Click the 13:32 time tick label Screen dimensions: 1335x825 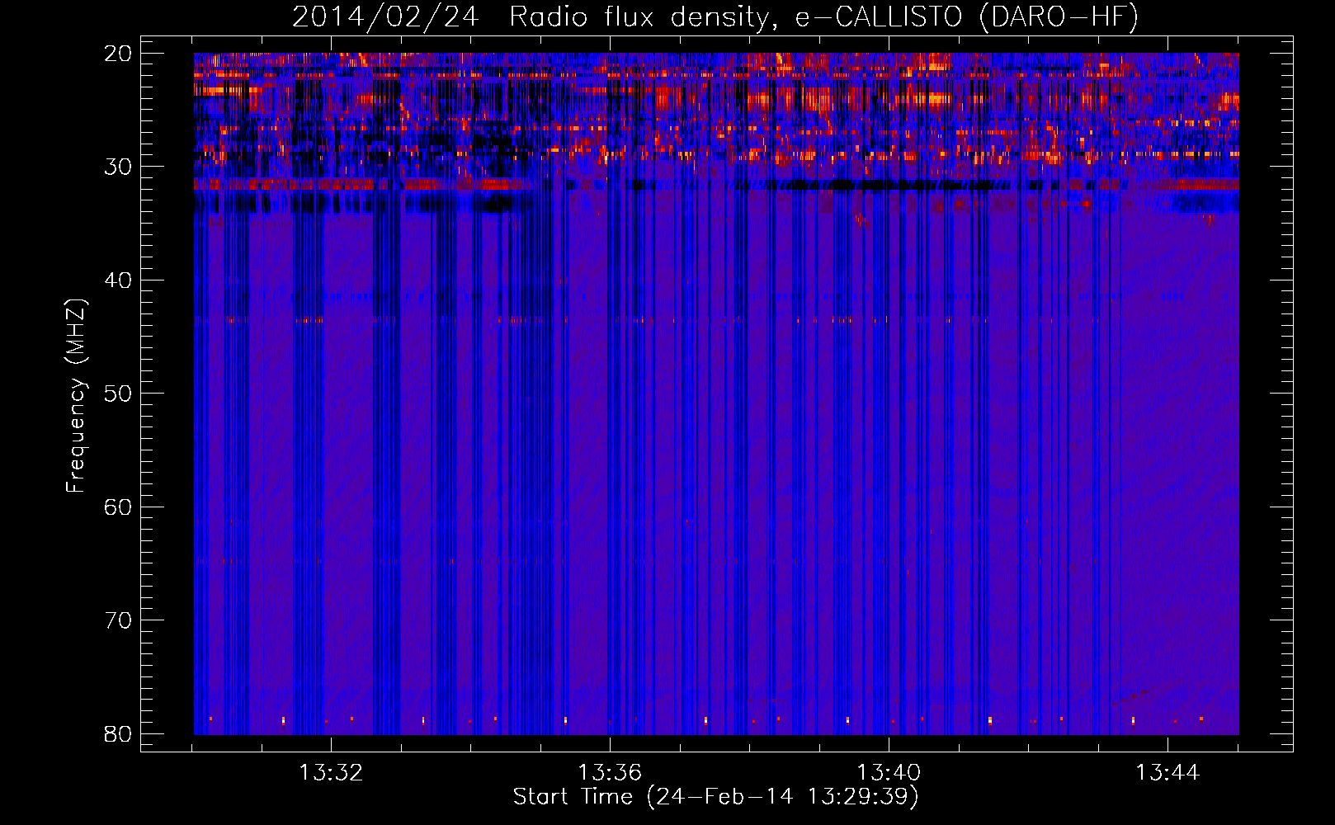331,773
